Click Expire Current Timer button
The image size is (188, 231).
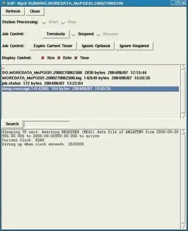tap(53, 46)
